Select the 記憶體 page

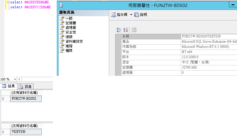[x=71, y=23]
